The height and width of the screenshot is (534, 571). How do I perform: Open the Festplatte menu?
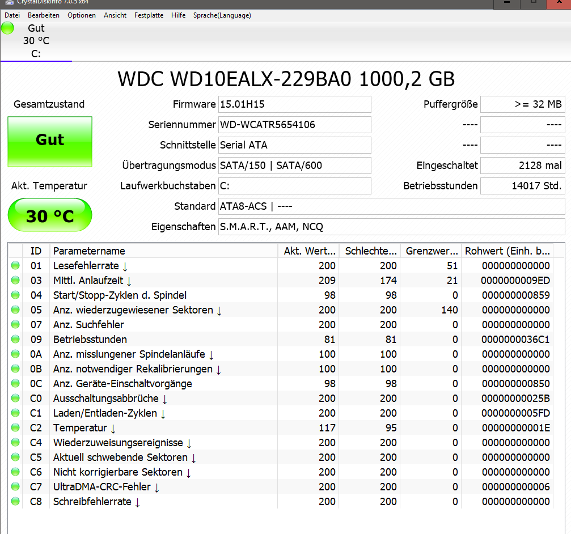pyautogui.click(x=149, y=15)
